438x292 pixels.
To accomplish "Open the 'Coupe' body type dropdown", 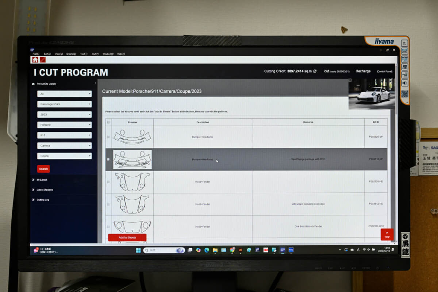I will (64, 156).
